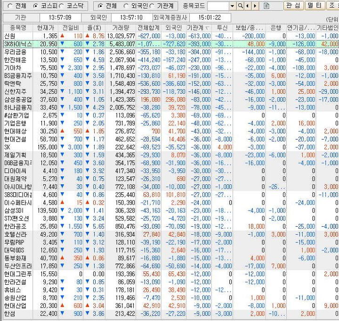
Task: Select the 기아차 stock row
Action: pyautogui.click(x=171, y=68)
